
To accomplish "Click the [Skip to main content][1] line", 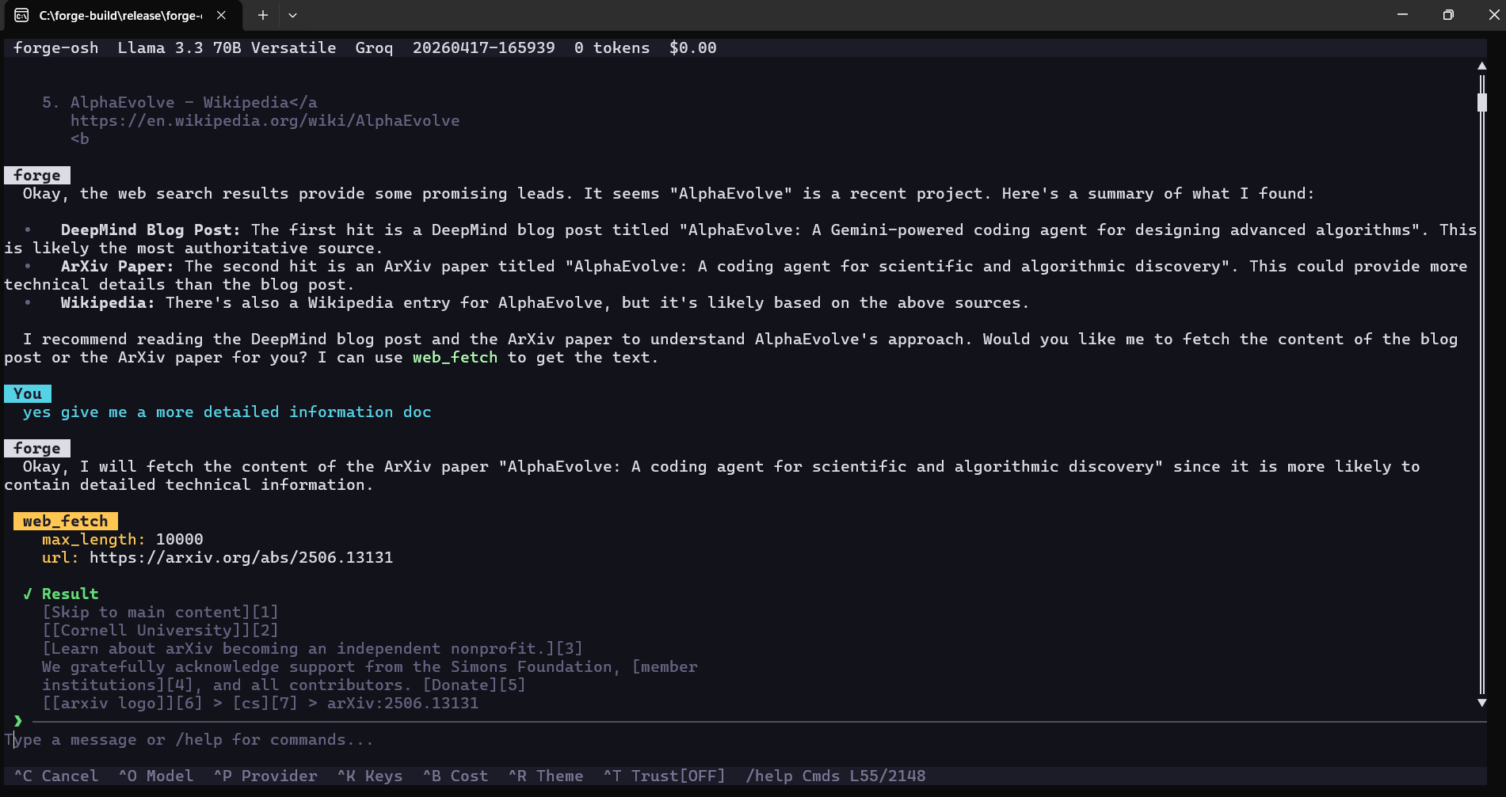I will tap(161, 613).
